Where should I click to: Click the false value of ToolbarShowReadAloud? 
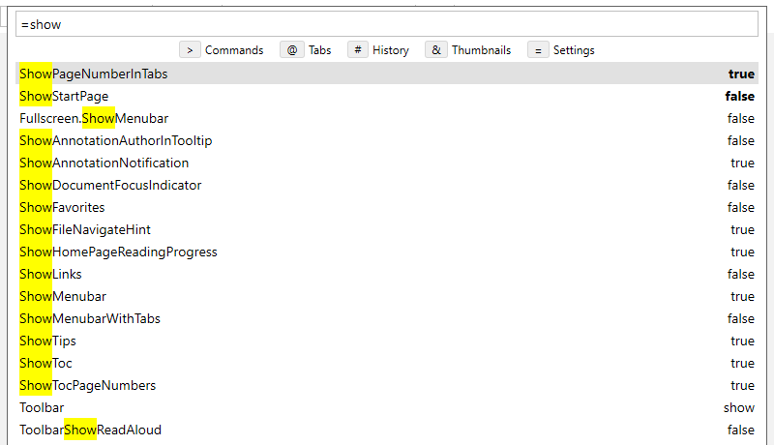point(740,430)
